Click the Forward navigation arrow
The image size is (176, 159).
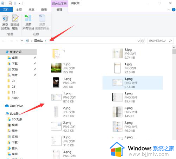point(11,41)
